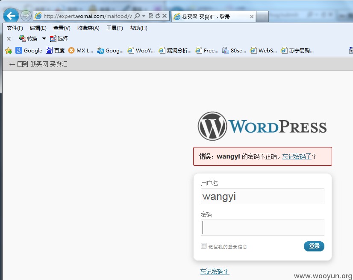Open the 编辑(E) menu

tap(38, 28)
